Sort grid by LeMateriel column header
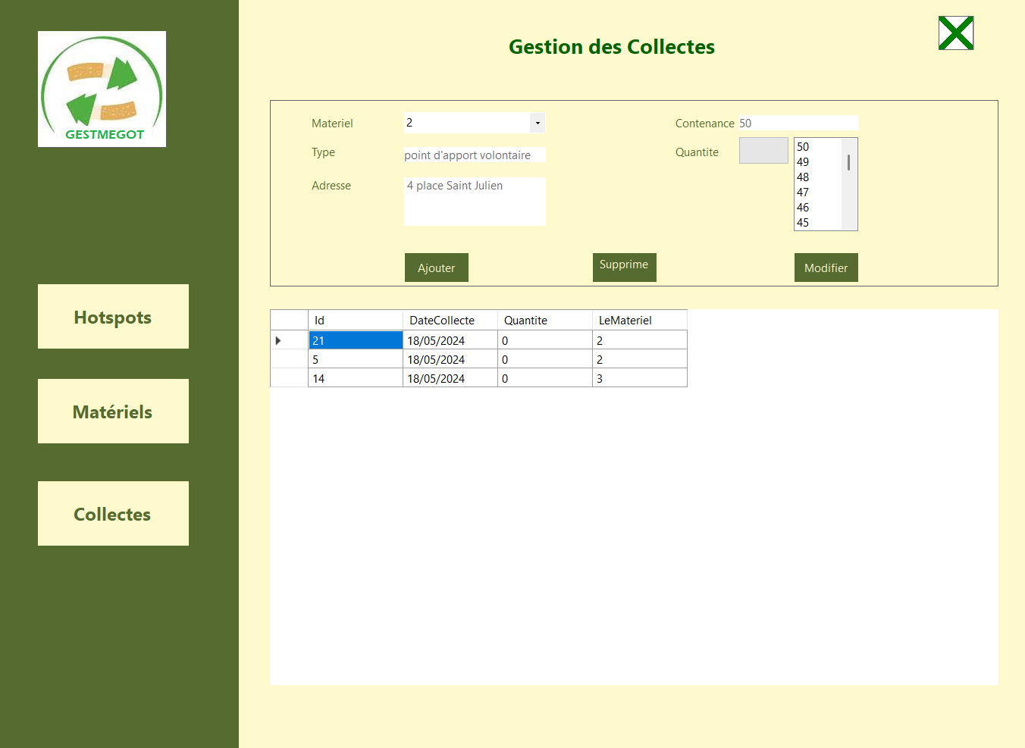1025x748 pixels. click(x=639, y=321)
